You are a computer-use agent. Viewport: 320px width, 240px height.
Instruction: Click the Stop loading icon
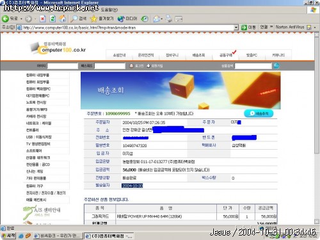[x=43, y=19]
